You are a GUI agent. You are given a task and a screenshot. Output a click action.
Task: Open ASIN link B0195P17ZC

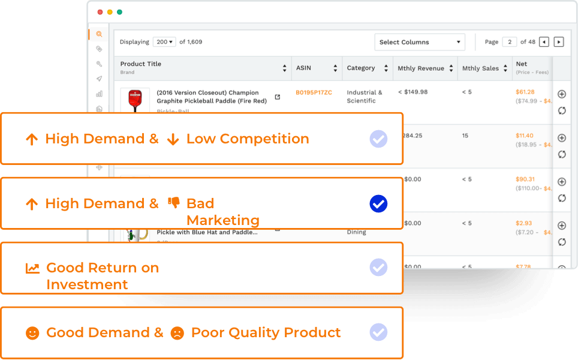click(314, 92)
